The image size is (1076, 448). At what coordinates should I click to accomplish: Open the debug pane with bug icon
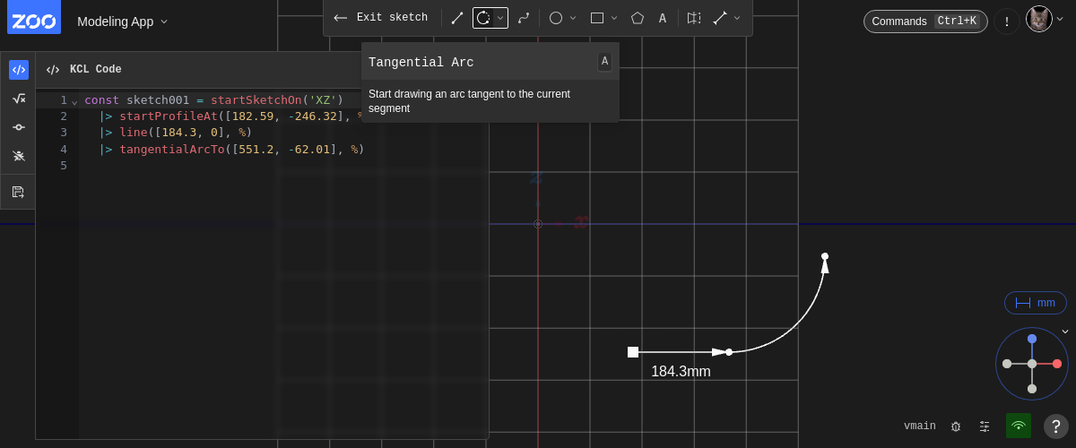pos(19,156)
